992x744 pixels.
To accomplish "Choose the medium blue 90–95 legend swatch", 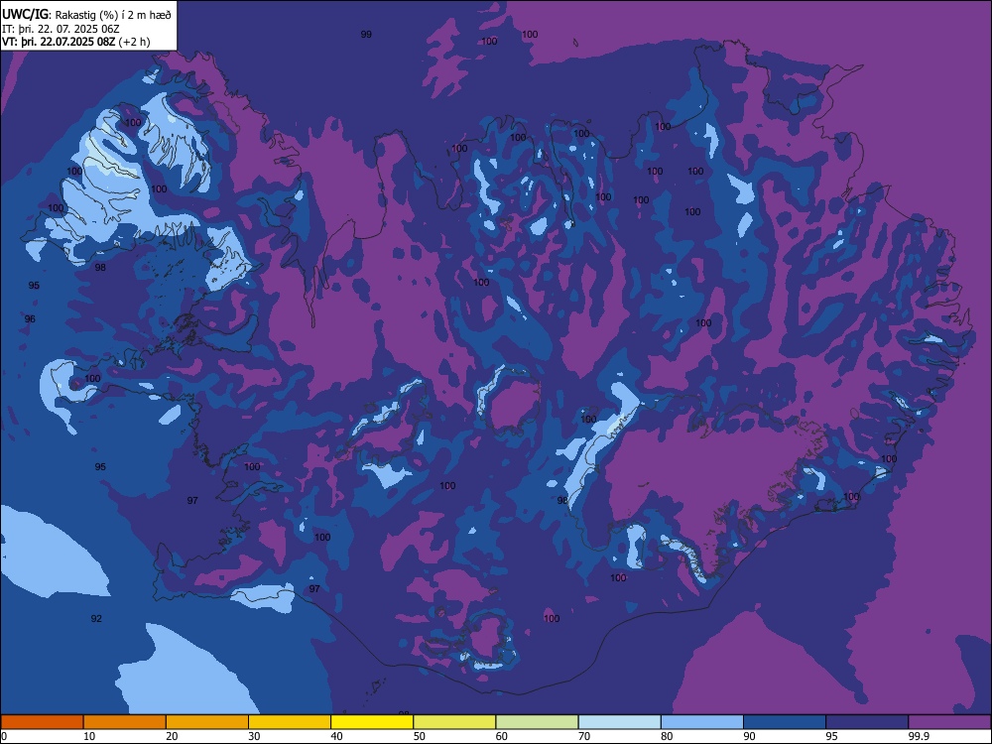I will point(785,722).
